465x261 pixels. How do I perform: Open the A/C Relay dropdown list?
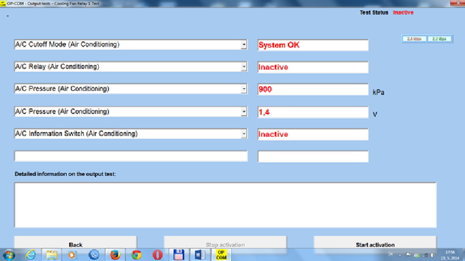point(244,67)
